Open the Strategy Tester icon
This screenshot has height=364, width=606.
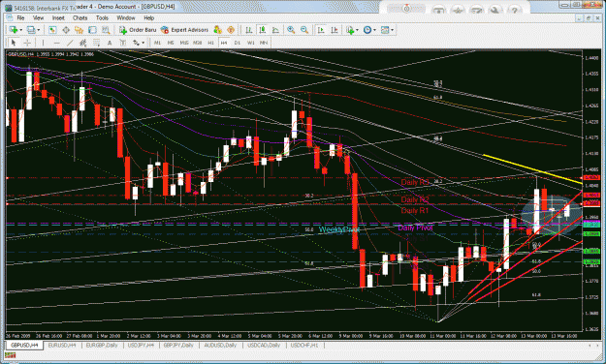pyautogui.click(x=106, y=30)
